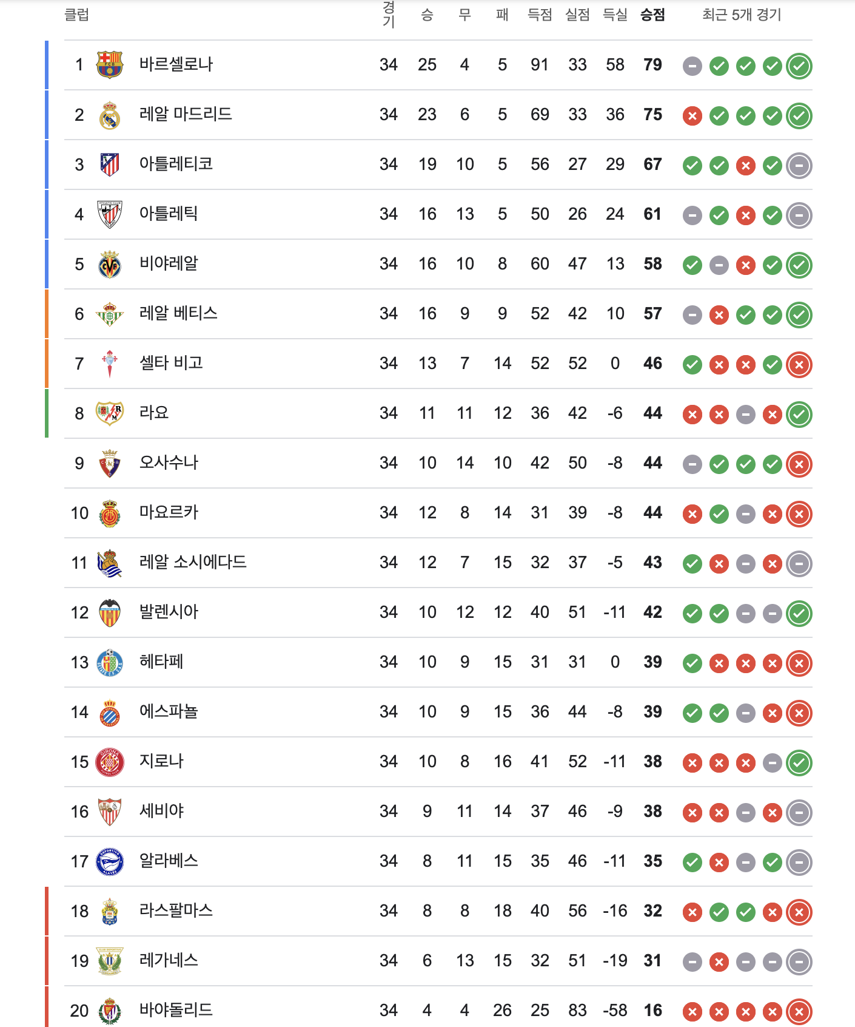Click the Atletico Madrid crest icon
855x1027 pixels.
[x=110, y=164]
